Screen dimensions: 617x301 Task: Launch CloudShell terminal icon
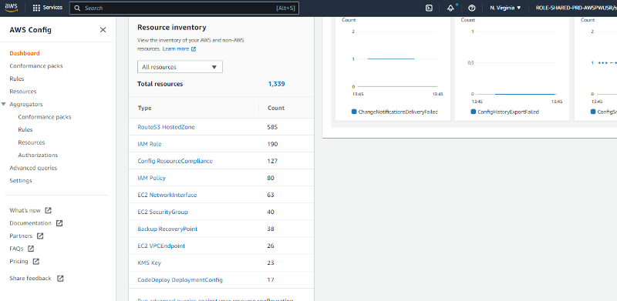(430, 8)
